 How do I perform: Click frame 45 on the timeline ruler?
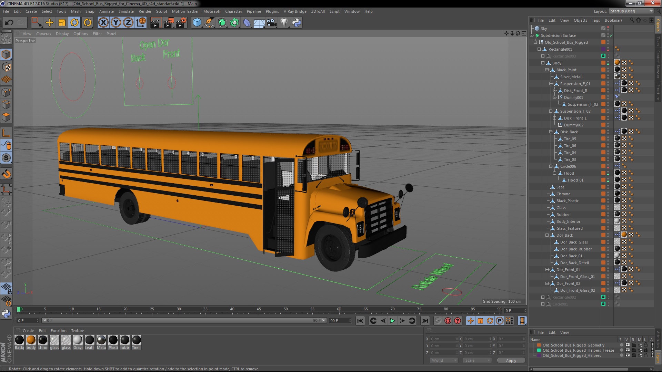pyautogui.click(x=259, y=310)
